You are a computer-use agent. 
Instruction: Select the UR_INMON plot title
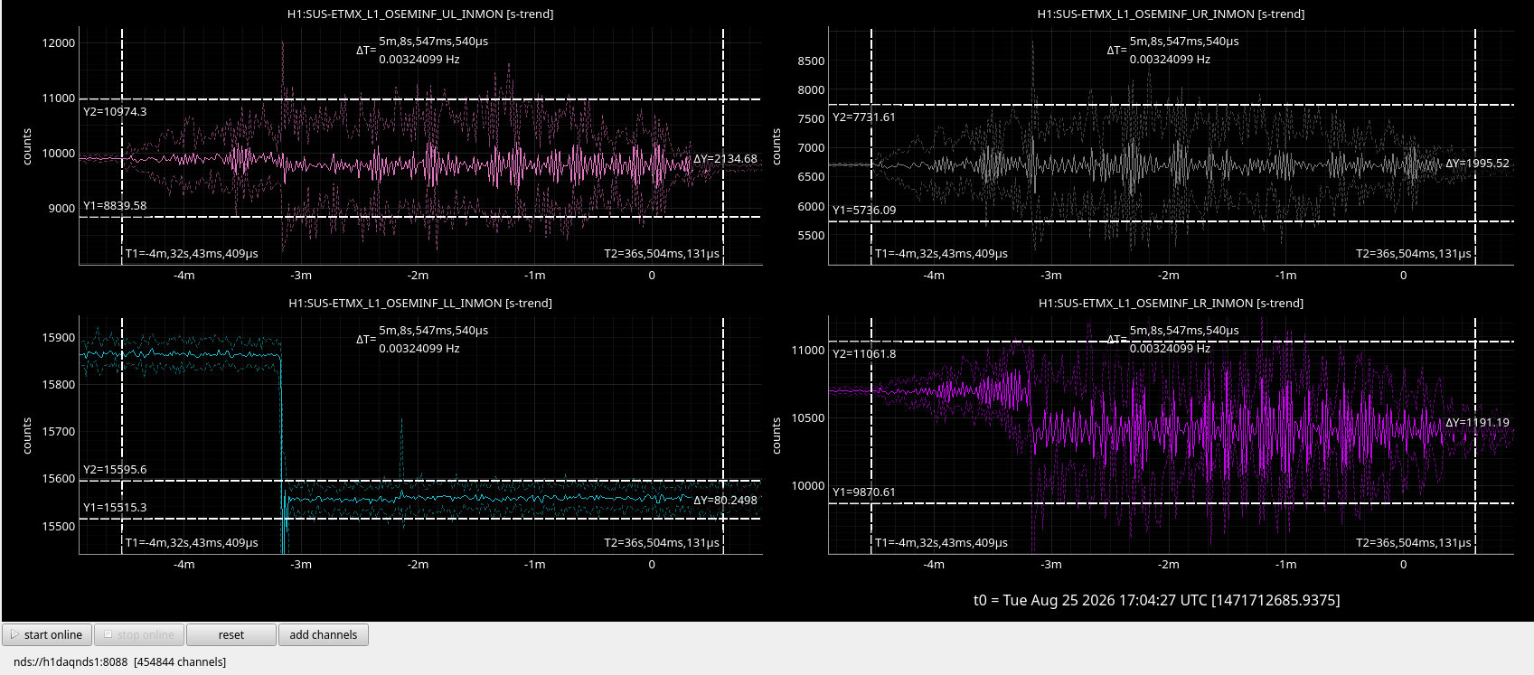coord(1172,14)
